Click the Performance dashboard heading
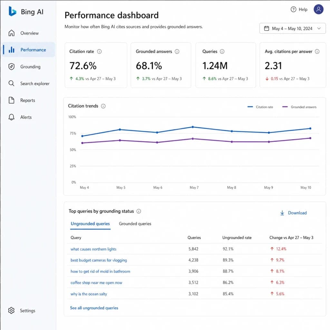The width and height of the screenshot is (330, 330). pos(112,15)
